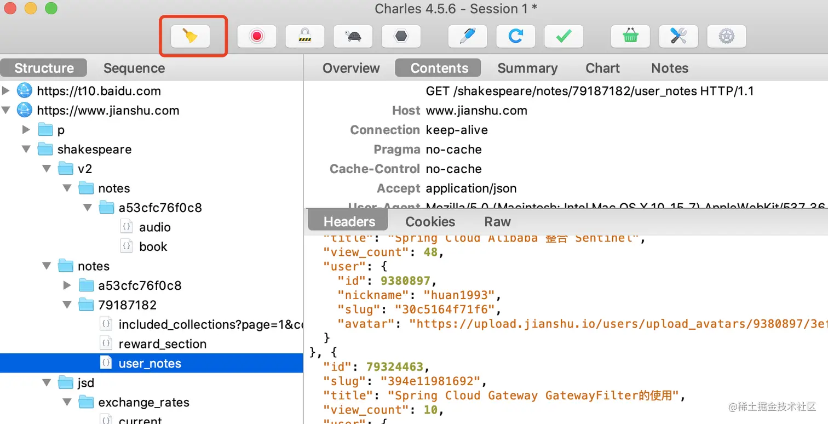Toggle SSL proxying padlock icon
This screenshot has width=828, height=424.
click(304, 36)
